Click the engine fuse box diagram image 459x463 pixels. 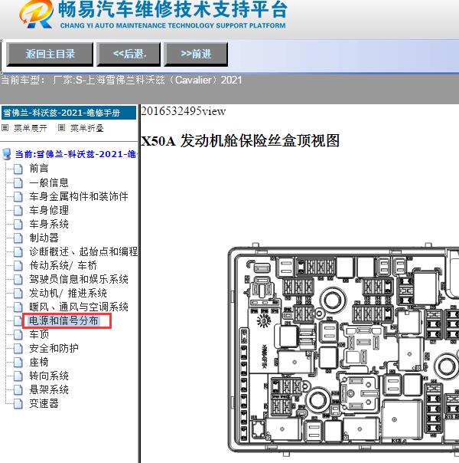(x=343, y=351)
